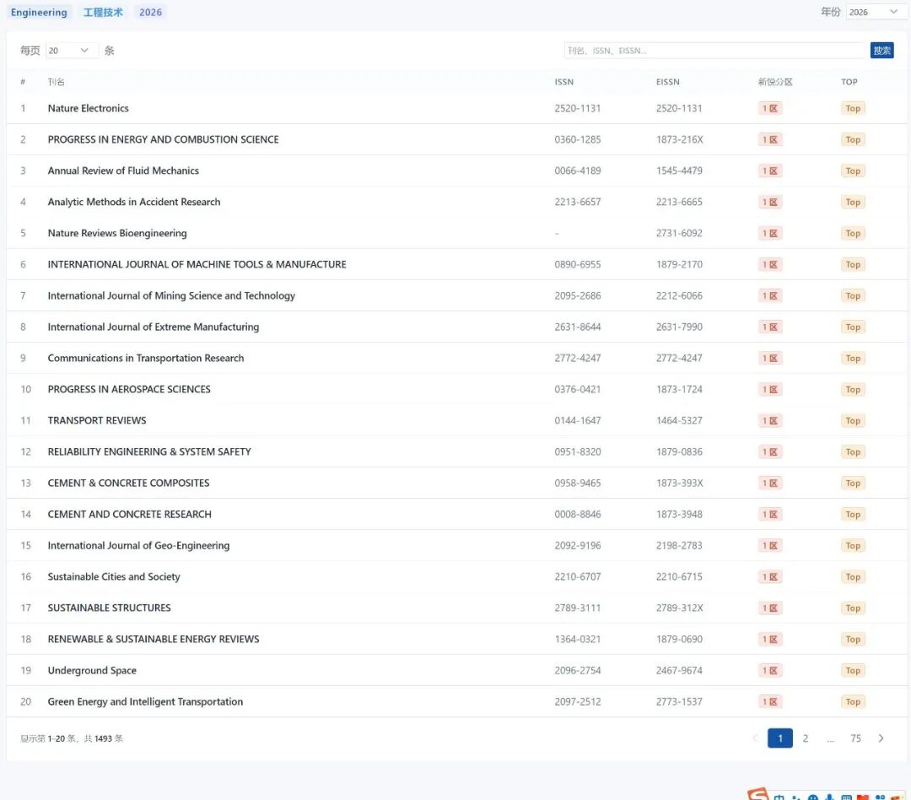Viewport: 911px width, 800px height.
Task: Click the journal search input field
Action: click(x=714, y=51)
